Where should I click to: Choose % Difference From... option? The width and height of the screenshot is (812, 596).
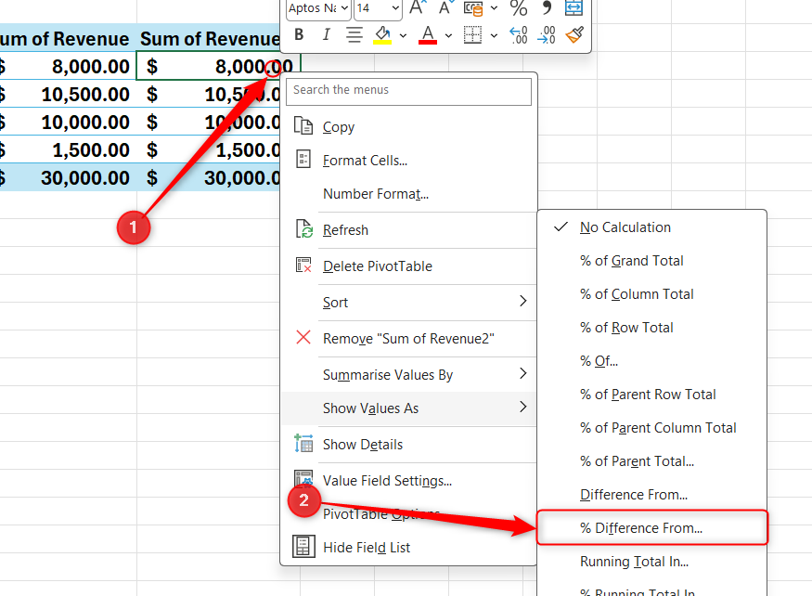coord(652,527)
